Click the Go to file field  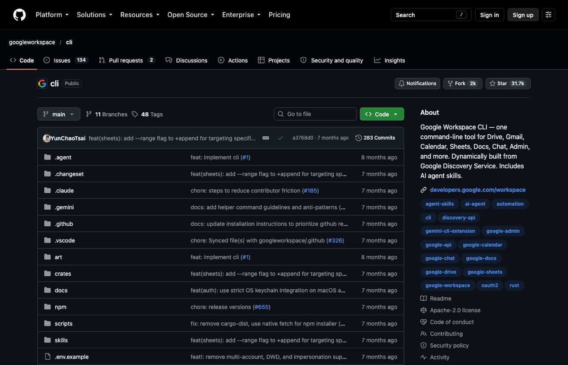pyautogui.click(x=315, y=114)
